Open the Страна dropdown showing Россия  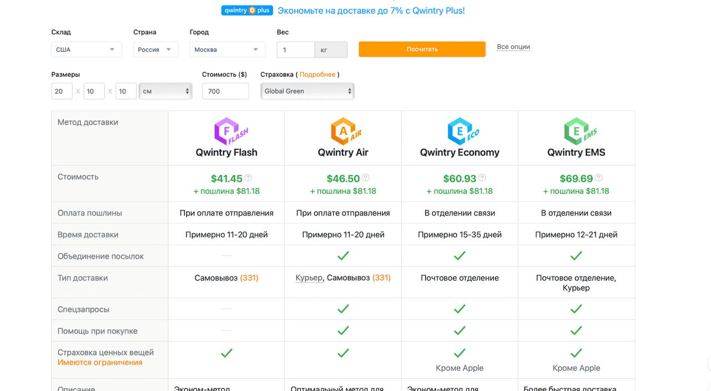(x=156, y=49)
